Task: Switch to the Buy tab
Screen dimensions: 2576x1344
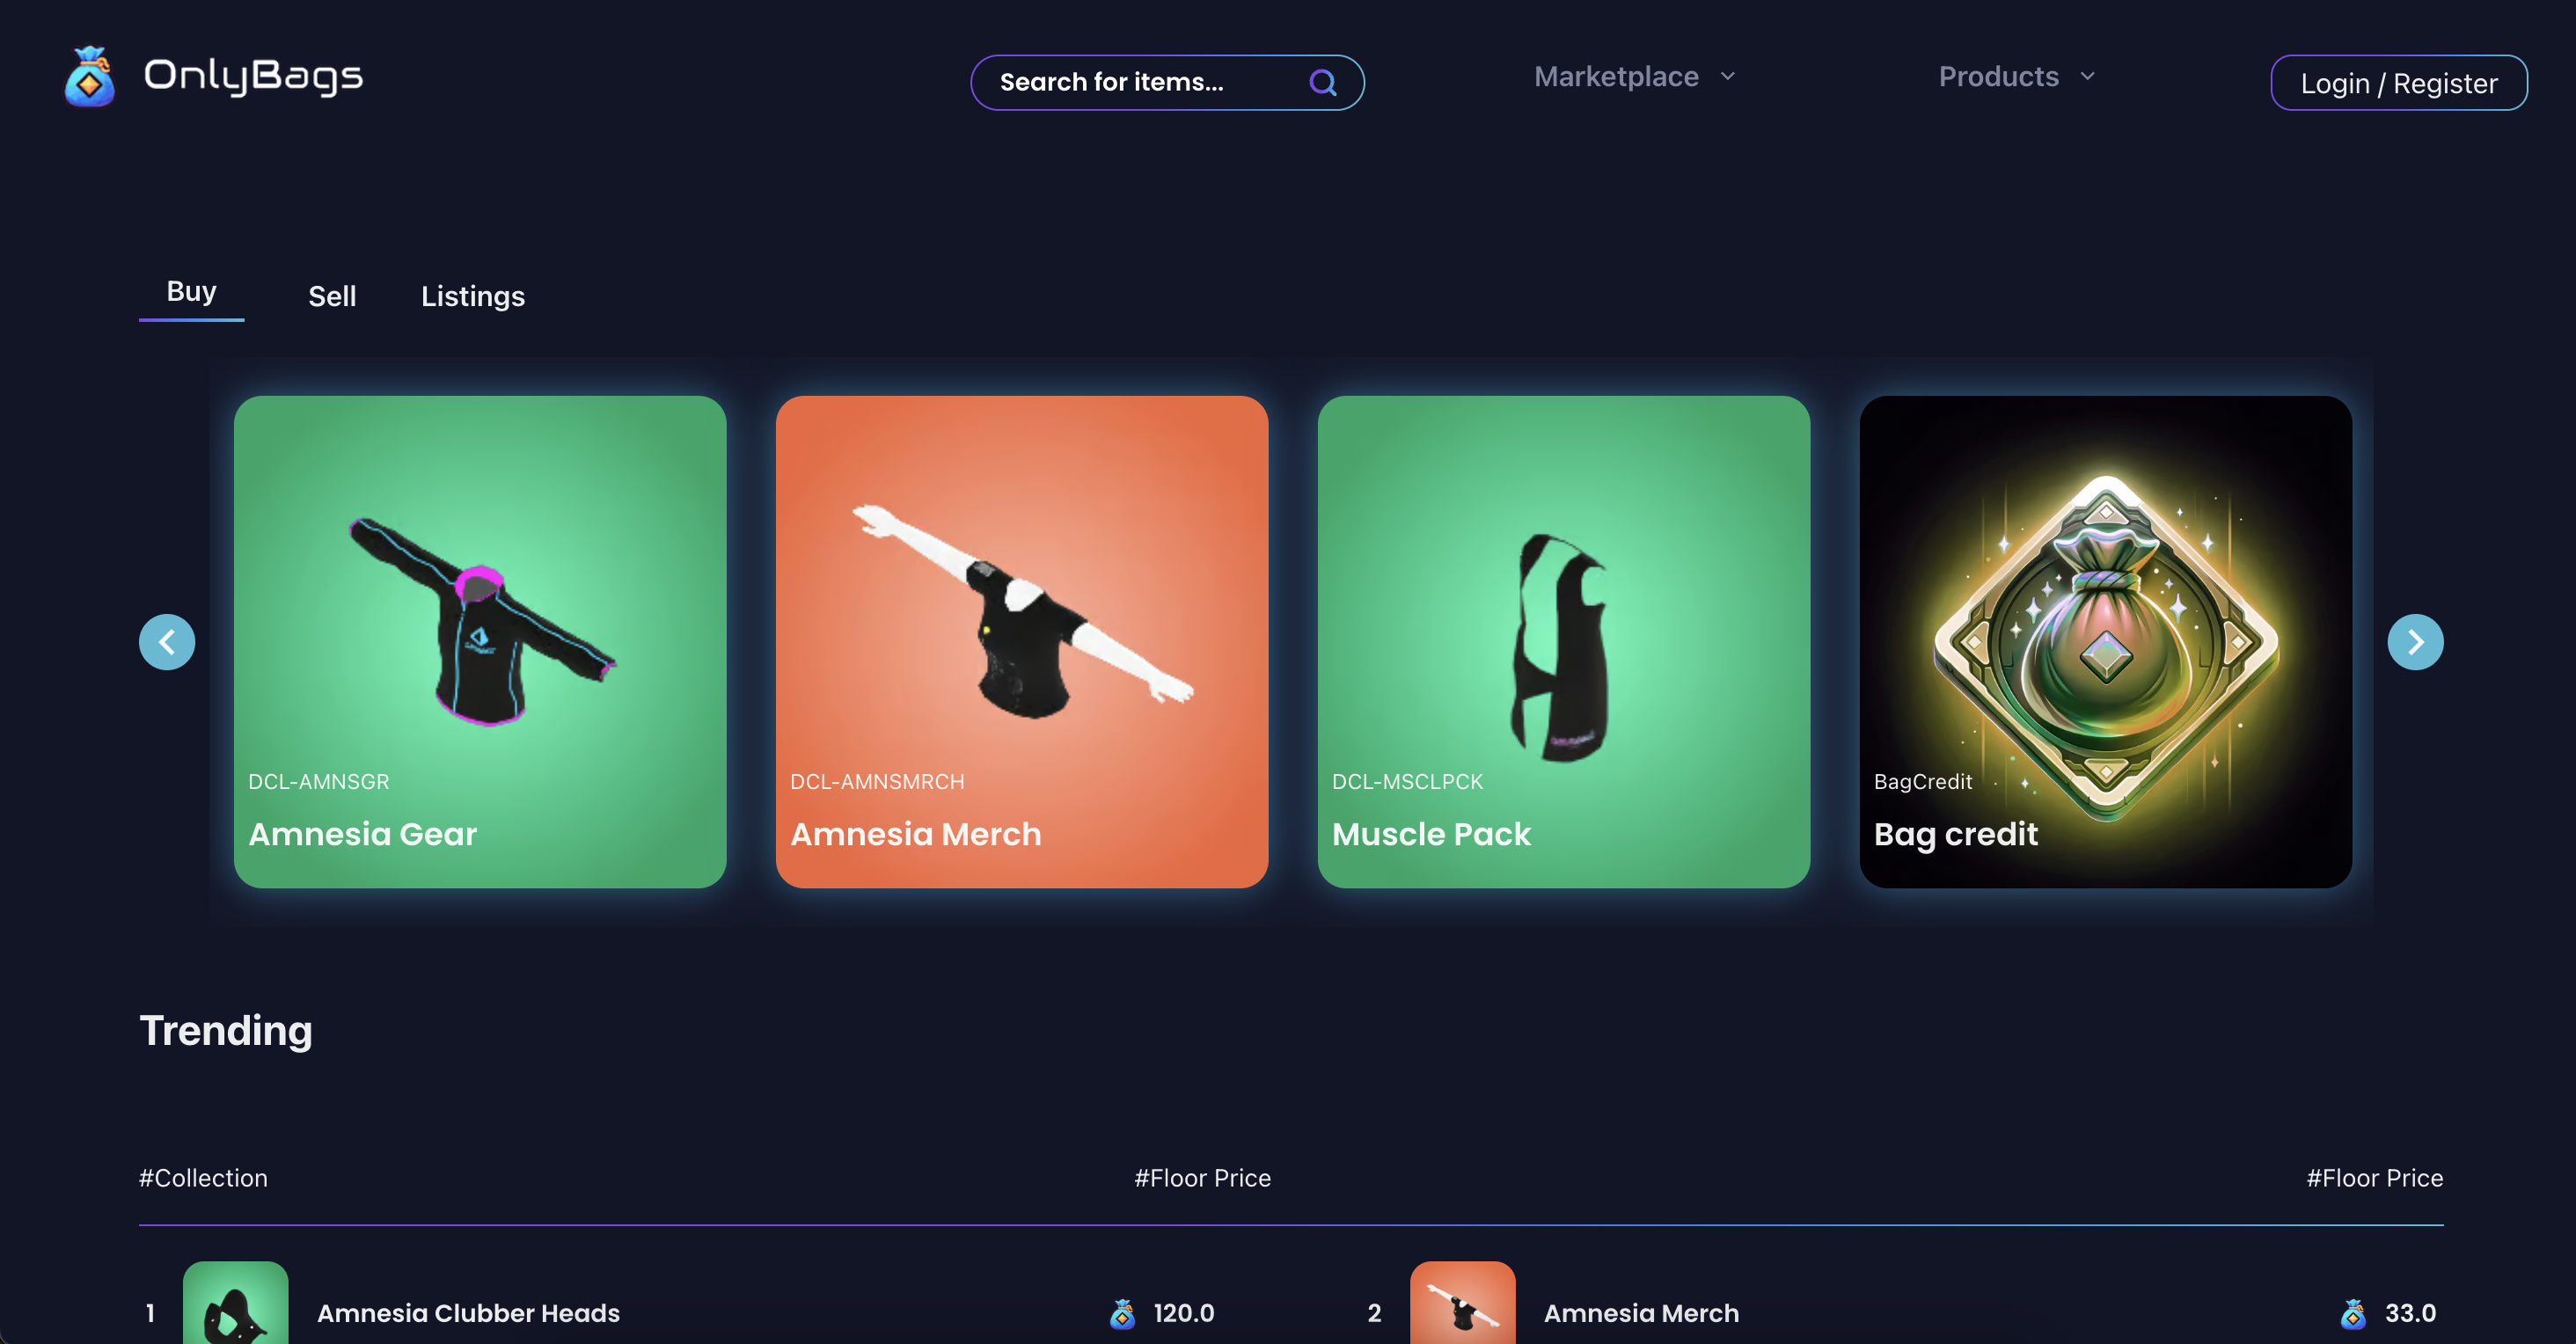Action: click(x=191, y=292)
